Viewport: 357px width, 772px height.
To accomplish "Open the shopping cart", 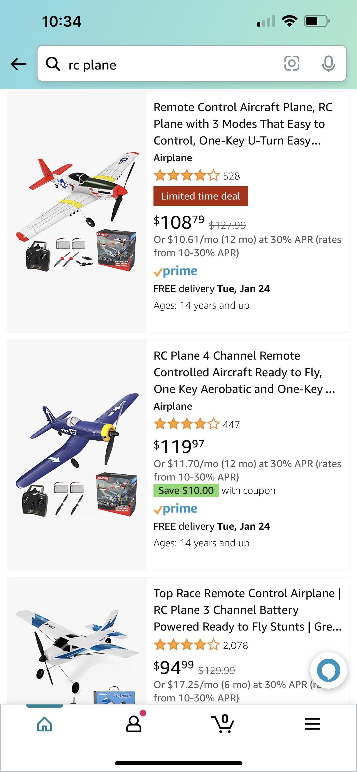I will coord(223,724).
